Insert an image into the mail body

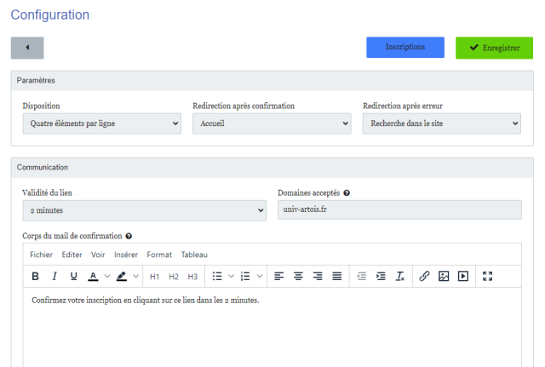pos(444,276)
